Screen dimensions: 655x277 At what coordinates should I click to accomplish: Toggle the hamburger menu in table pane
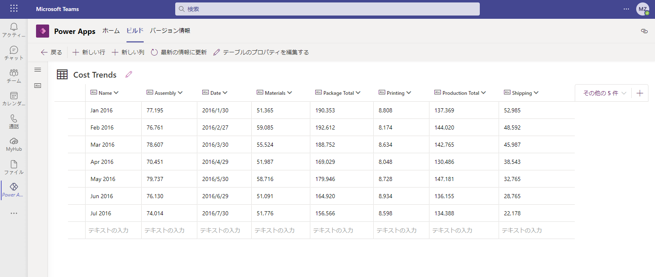click(38, 70)
